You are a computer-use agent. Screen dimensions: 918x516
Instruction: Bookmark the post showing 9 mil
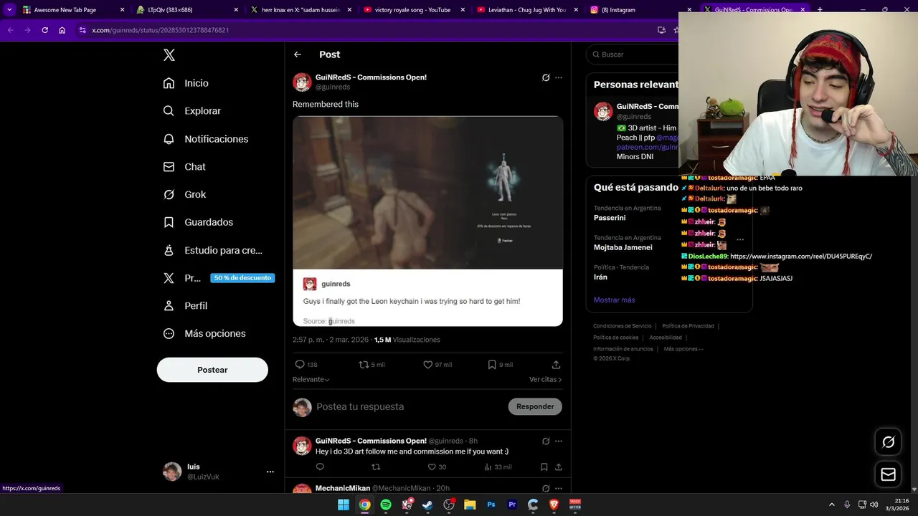pyautogui.click(x=492, y=365)
